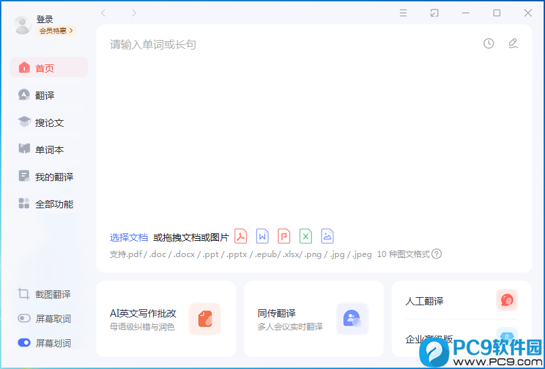Viewport: 545px width, 369px height.
Task: Click the image file format icon
Action: point(327,236)
